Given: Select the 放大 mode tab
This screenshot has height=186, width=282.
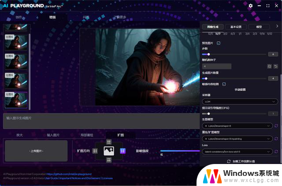Looking at the screenshot, I should click(19, 135).
